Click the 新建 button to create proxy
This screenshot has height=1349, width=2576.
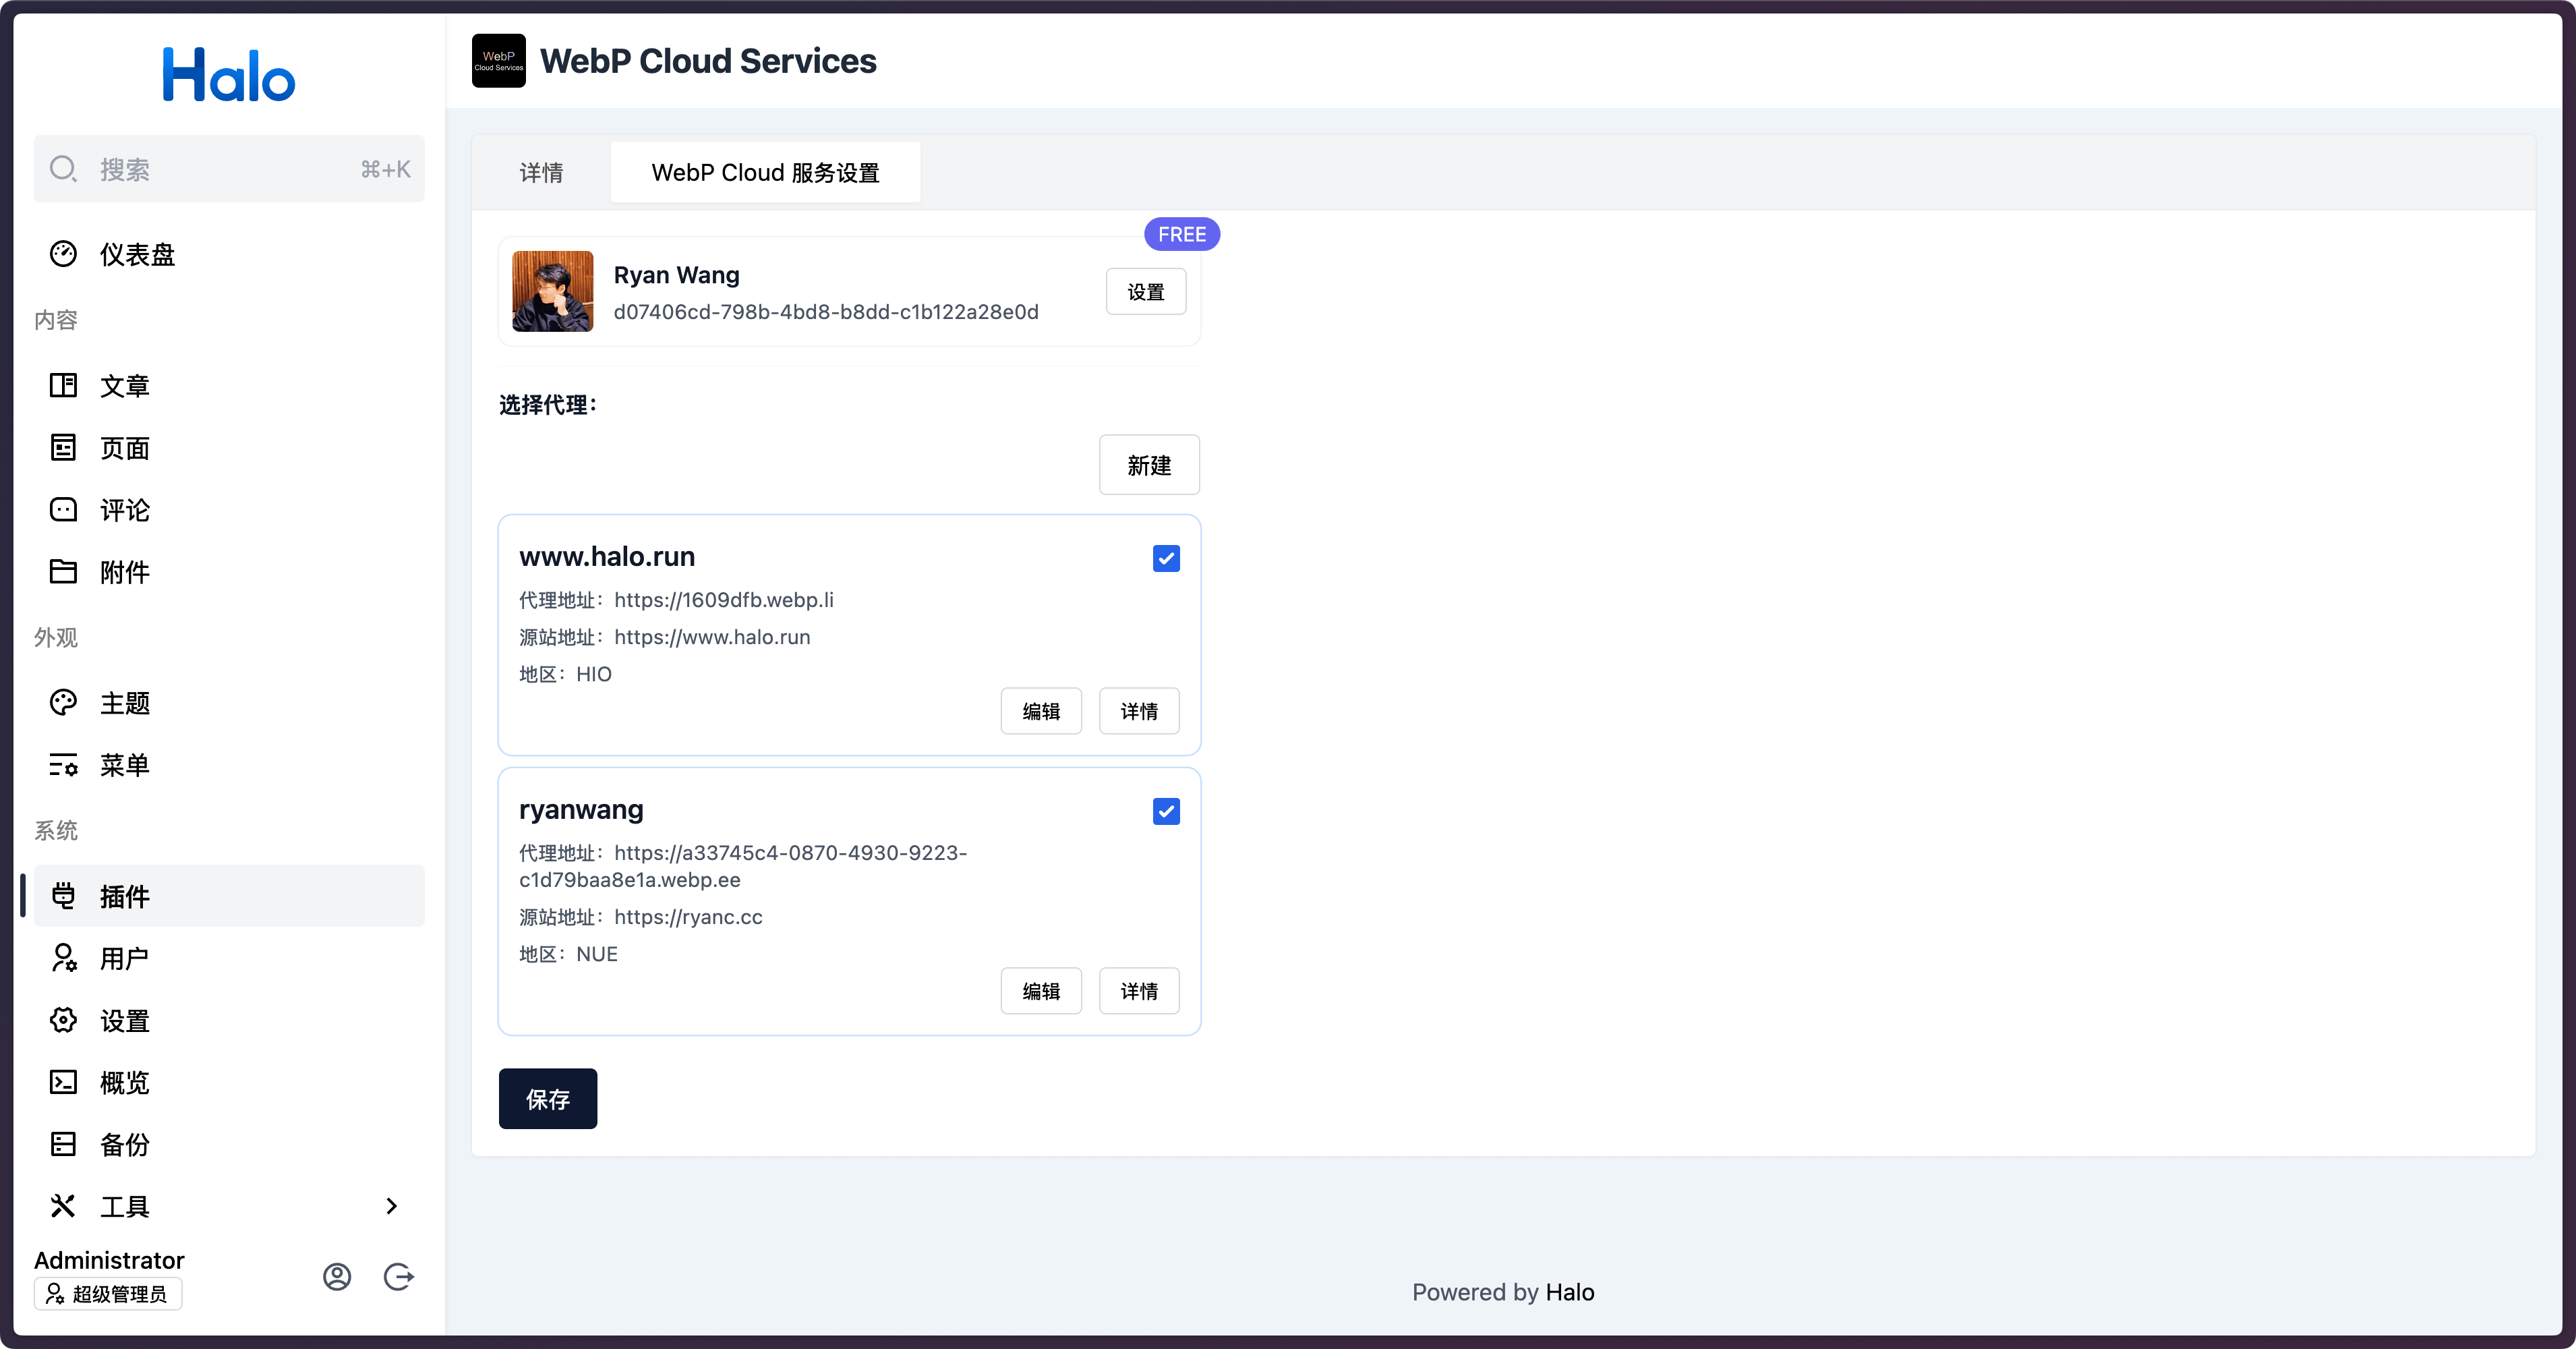(1148, 465)
